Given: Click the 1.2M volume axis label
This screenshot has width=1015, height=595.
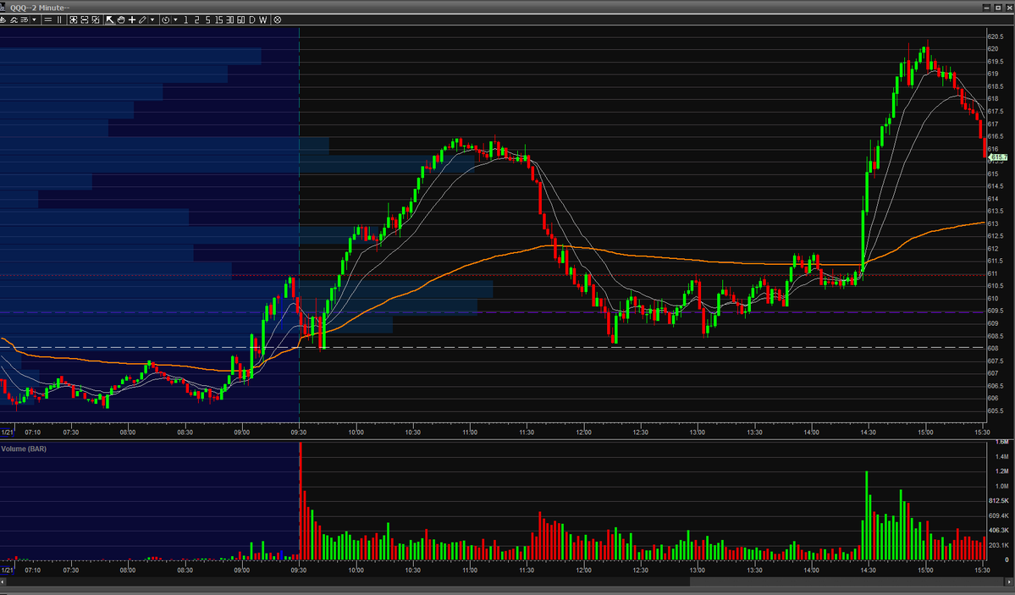Looking at the screenshot, I should (1002, 471).
